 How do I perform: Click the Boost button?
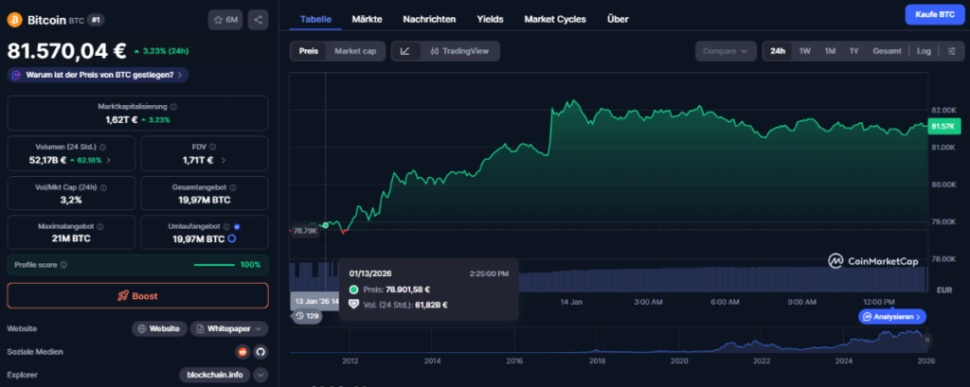137,295
